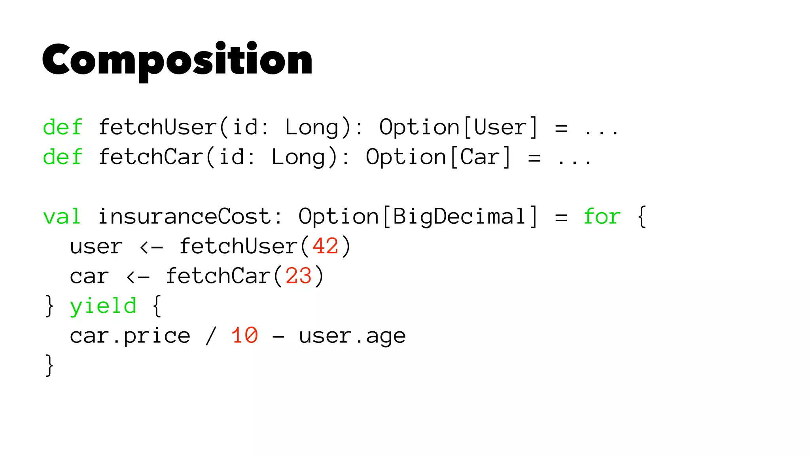Click the final closing curly brace
Viewport: 810px width, 456px height.
click(x=49, y=366)
